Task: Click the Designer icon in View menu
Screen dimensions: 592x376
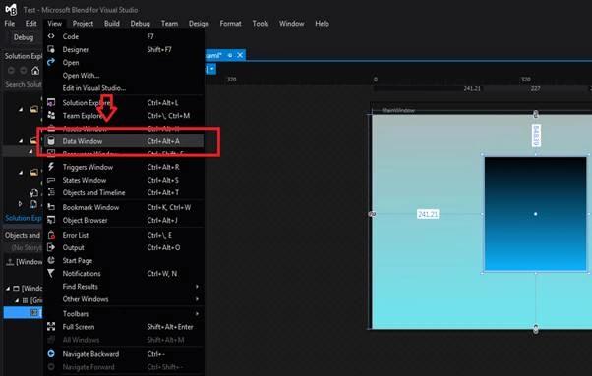Action: pyautogui.click(x=51, y=49)
